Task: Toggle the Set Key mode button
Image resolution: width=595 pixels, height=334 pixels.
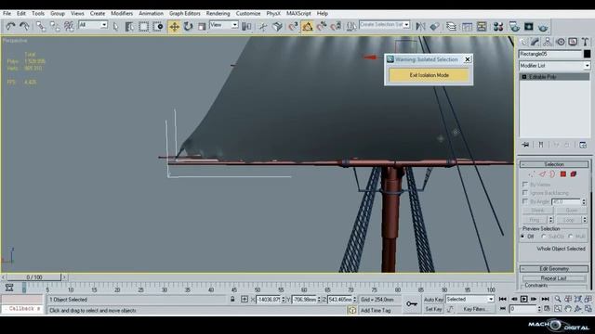Action: 433,309
